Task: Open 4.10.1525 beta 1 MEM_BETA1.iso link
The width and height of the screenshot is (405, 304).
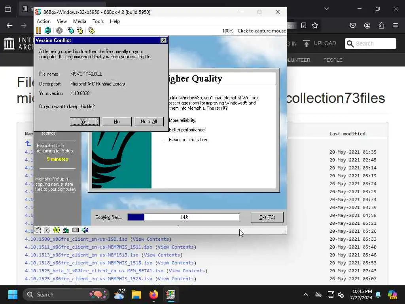Action: [94, 271]
